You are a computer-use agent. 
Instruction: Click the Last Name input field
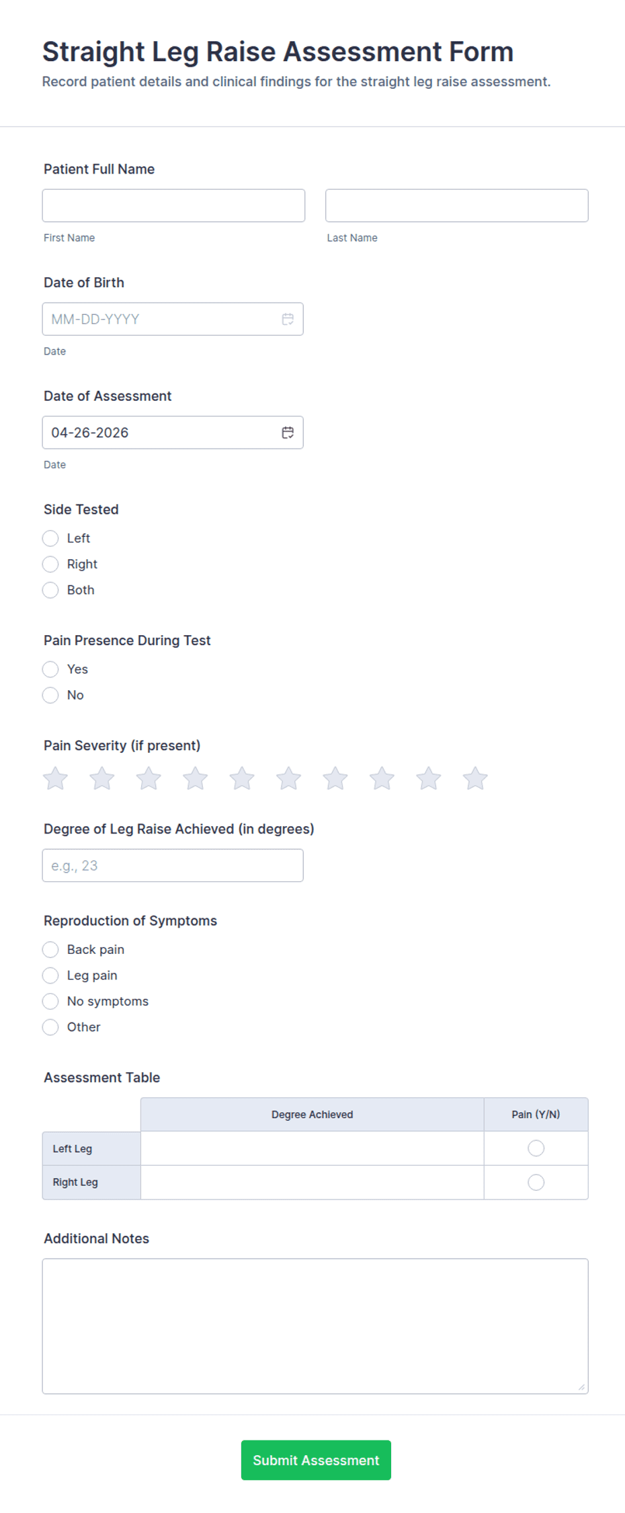point(456,205)
